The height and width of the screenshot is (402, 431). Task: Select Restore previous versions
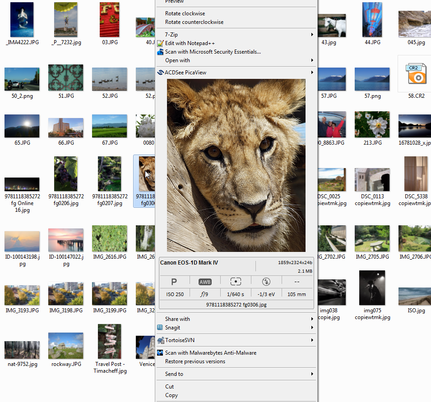[x=195, y=361]
